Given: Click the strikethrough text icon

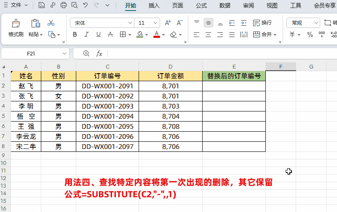Looking at the screenshot, I should tap(110, 34).
